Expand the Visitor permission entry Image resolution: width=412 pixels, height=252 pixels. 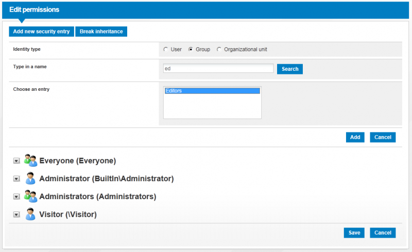(16, 215)
